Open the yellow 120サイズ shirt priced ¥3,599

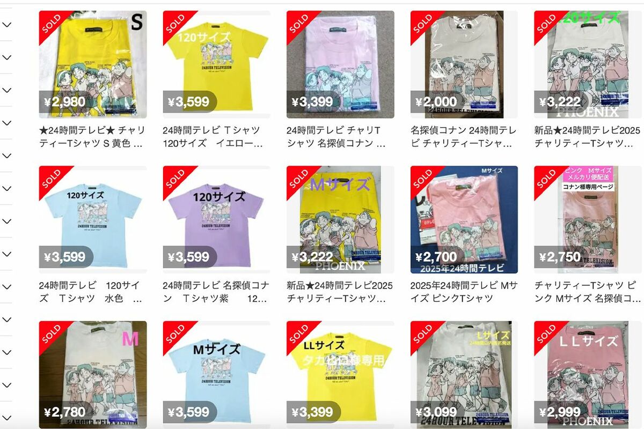(217, 64)
